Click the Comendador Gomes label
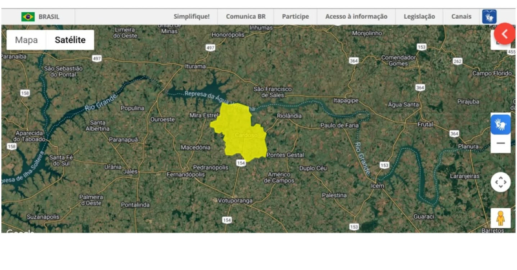 click(x=398, y=61)
